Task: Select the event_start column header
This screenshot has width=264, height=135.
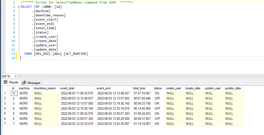Action: [x=77, y=88]
